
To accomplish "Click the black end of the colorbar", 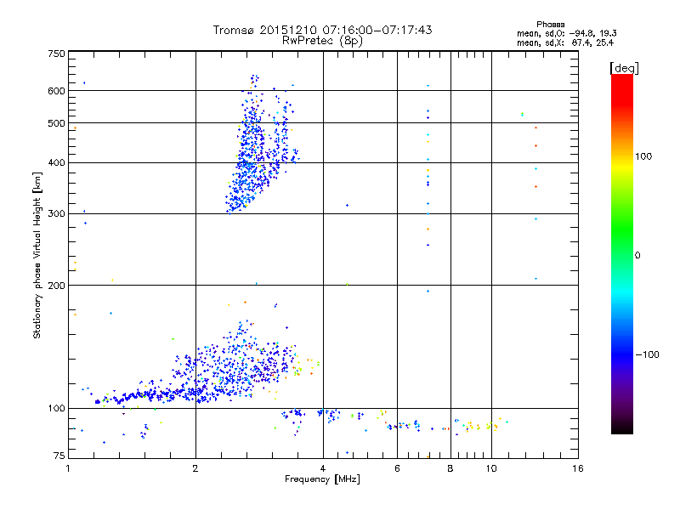I will [622, 428].
